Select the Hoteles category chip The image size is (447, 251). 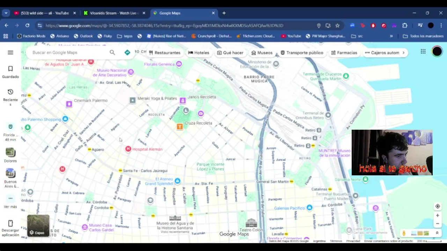click(198, 53)
